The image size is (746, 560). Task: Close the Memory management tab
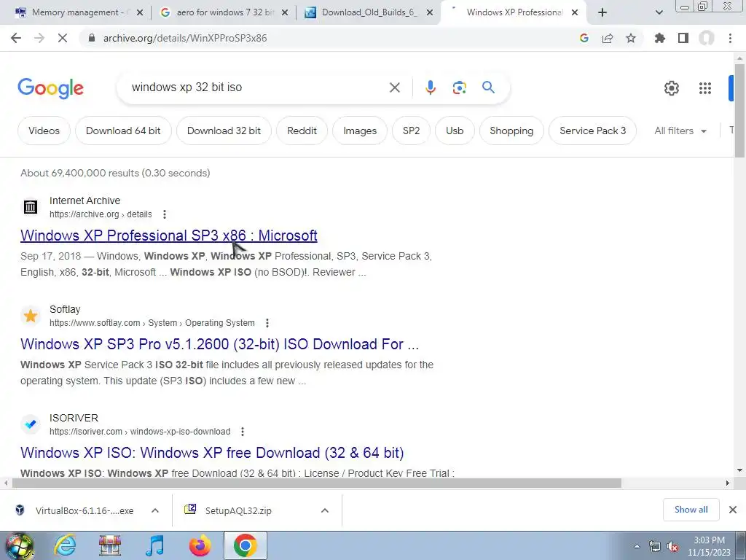pos(140,12)
